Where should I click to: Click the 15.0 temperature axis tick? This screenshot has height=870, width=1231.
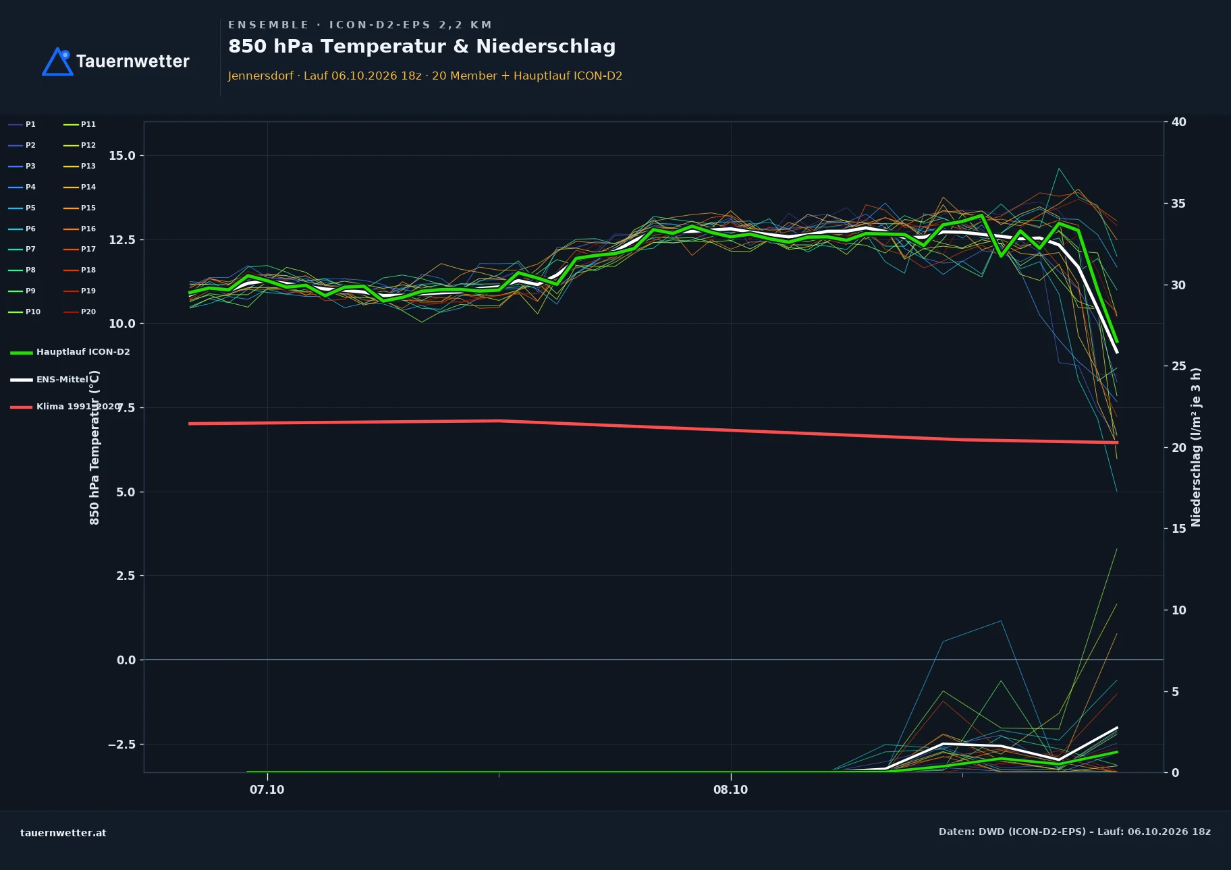click(122, 156)
